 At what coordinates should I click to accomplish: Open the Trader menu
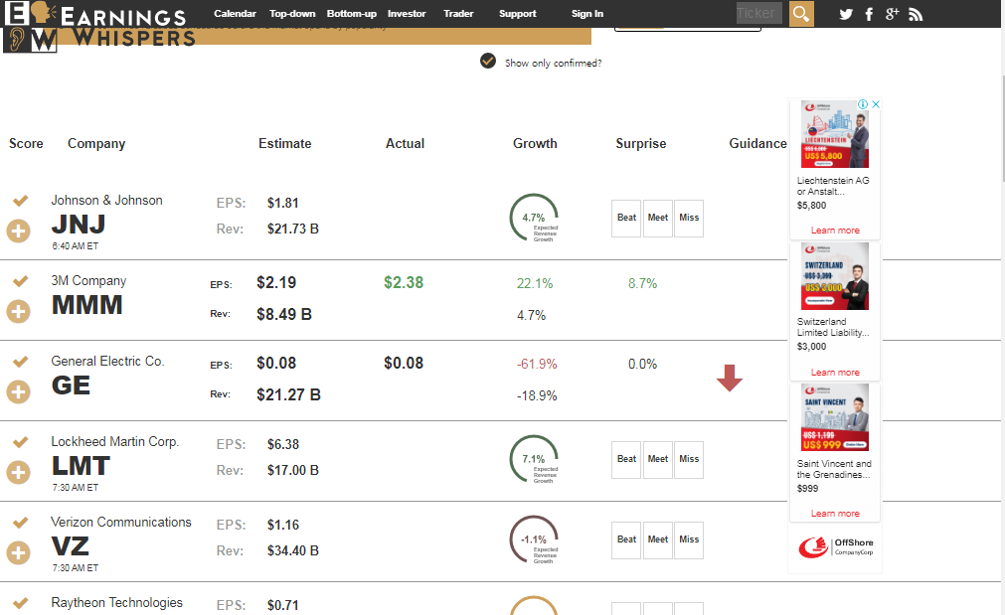click(458, 14)
